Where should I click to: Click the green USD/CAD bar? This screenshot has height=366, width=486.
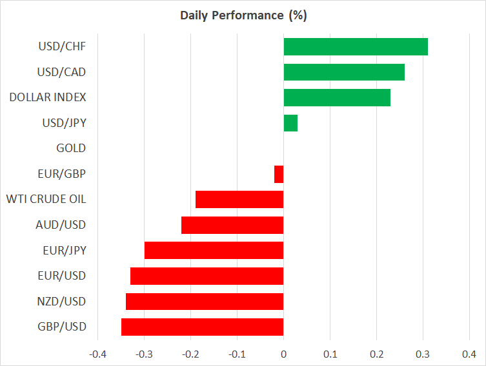344,72
